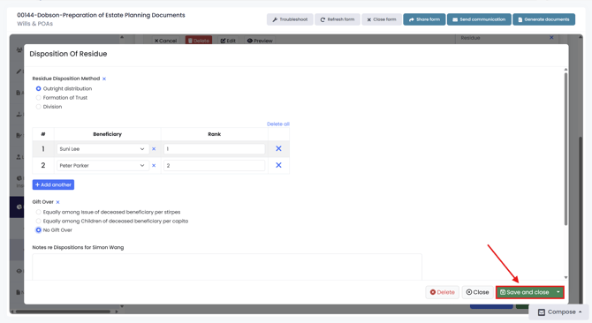Screen dimensions: 592x323
Task: Click Edit in background toolbar
Action: tap(228, 41)
